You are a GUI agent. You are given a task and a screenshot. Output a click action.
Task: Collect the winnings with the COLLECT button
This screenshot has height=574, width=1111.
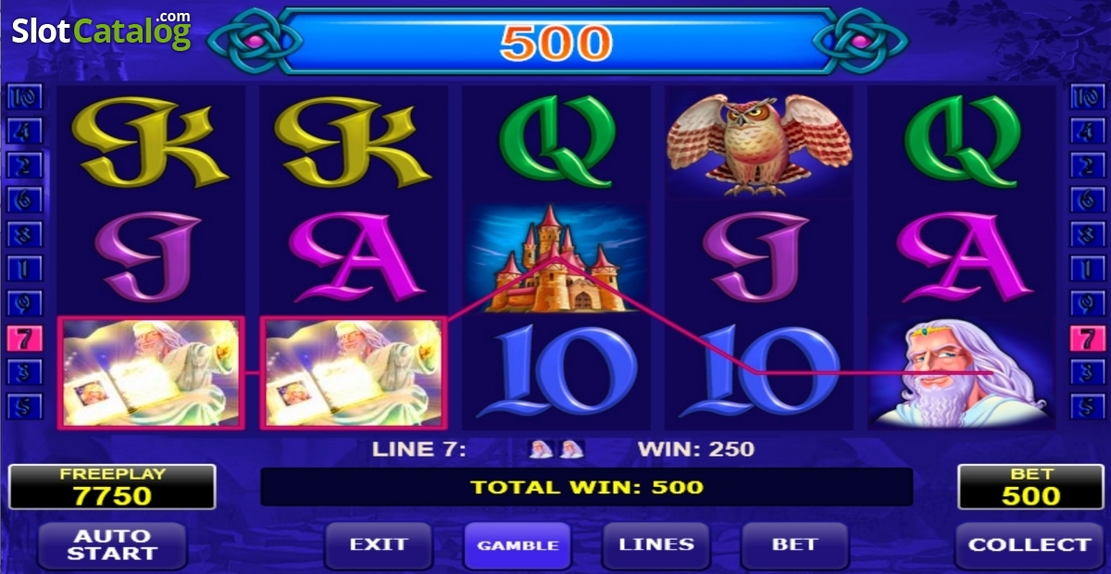point(1029,545)
